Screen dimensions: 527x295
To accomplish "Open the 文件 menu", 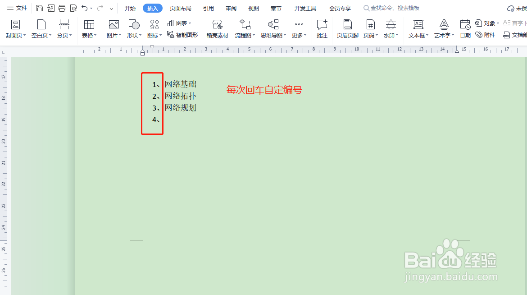I will click(17, 8).
